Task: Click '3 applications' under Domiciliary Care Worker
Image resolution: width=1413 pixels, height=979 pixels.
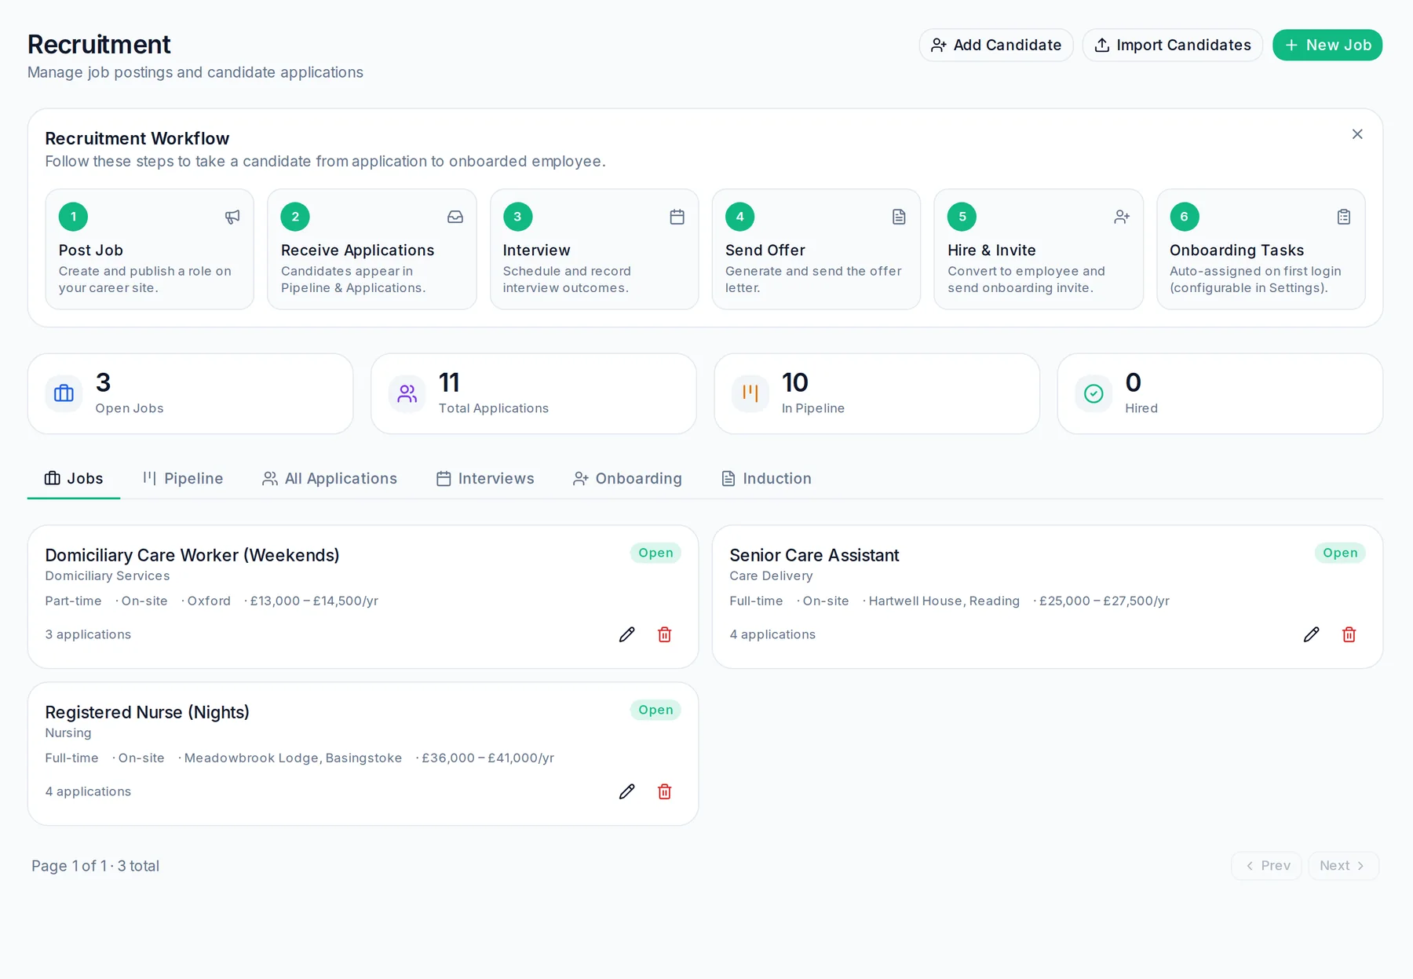Action: (x=88, y=634)
